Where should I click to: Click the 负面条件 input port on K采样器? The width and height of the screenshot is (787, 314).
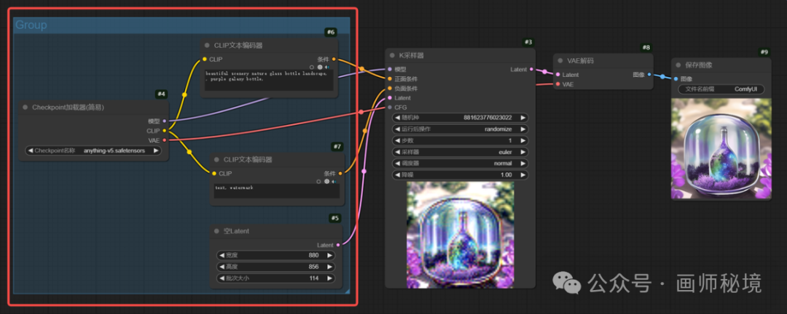(390, 88)
